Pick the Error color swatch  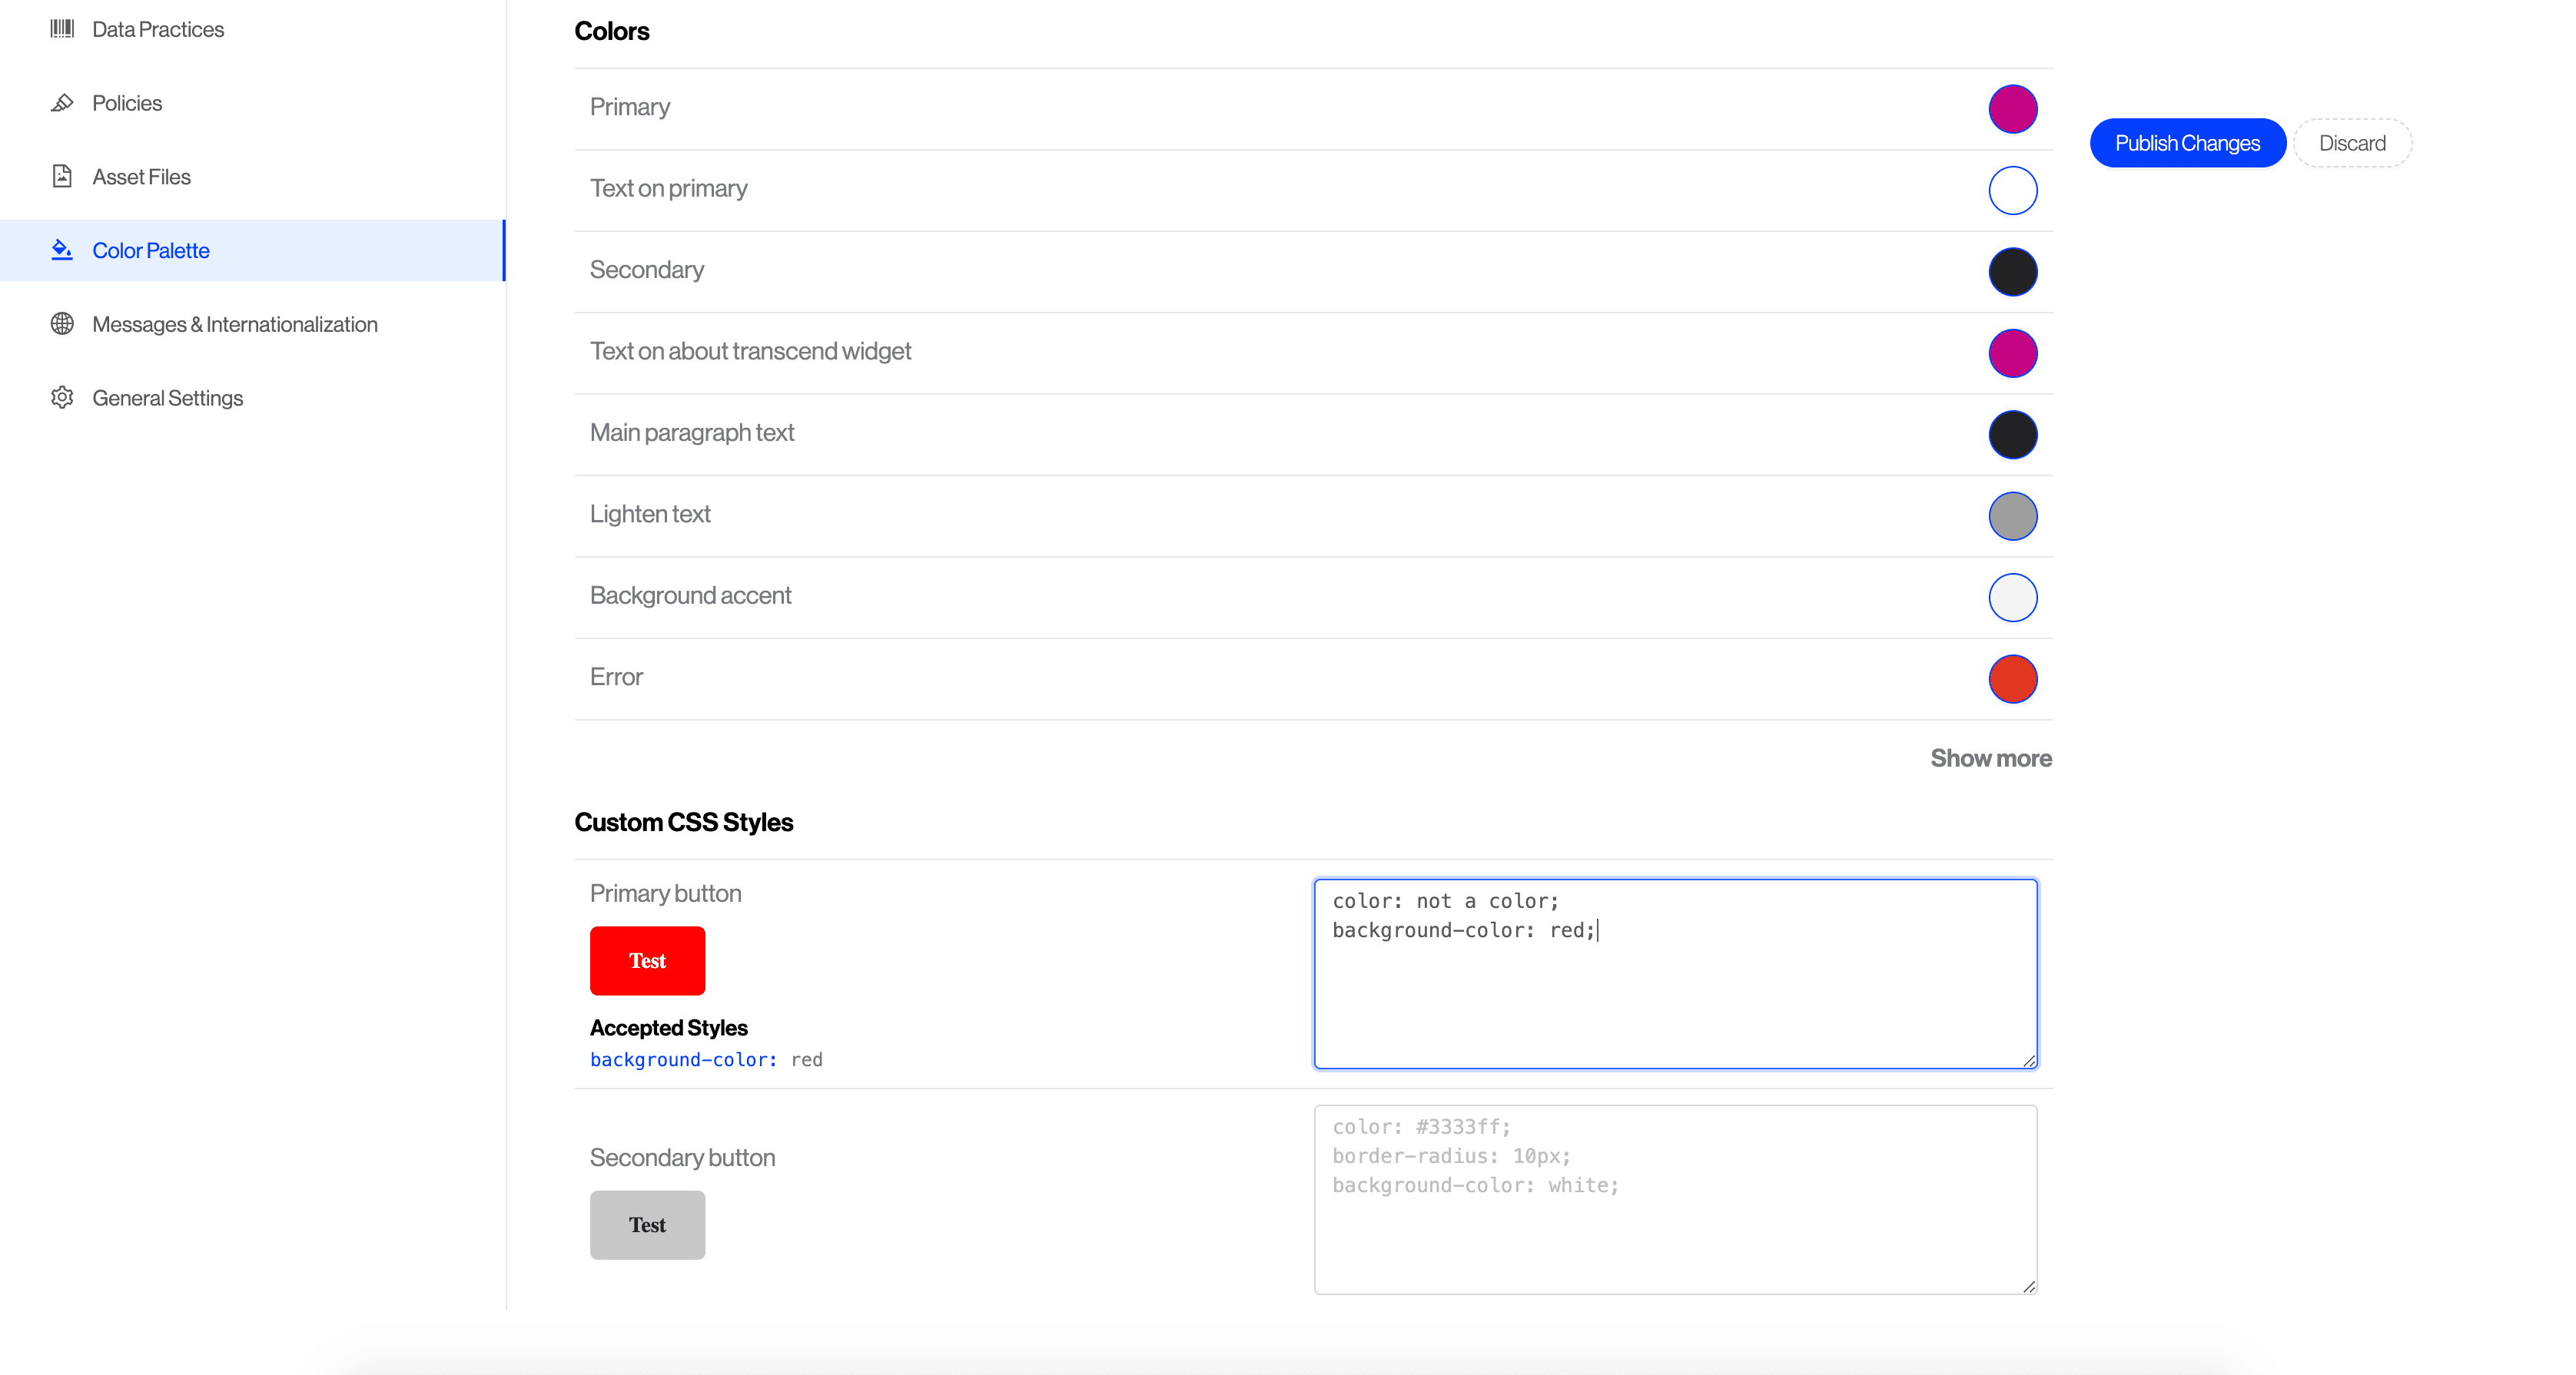2012,678
